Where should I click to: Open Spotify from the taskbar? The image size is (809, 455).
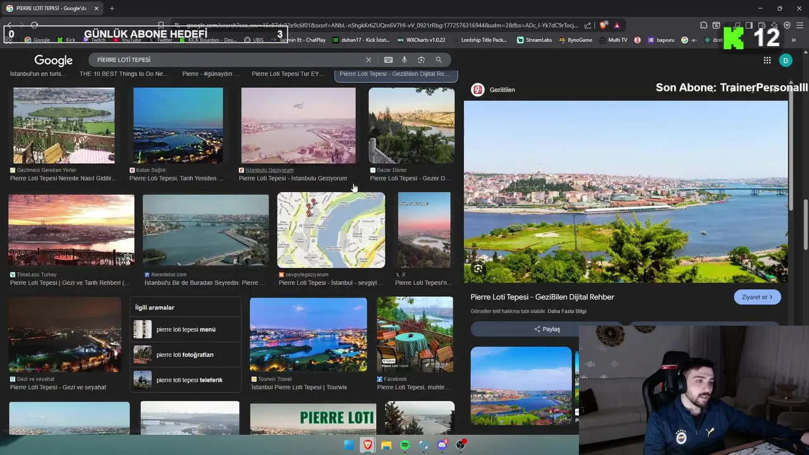pyautogui.click(x=404, y=445)
